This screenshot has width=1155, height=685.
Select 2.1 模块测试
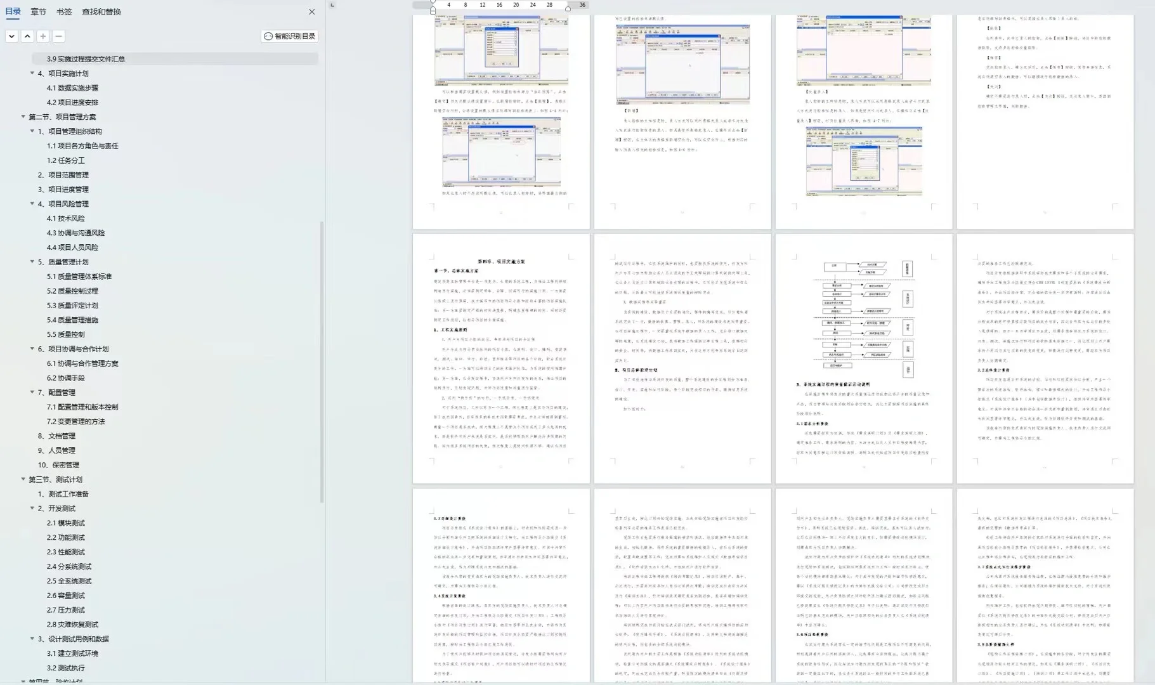[x=65, y=523]
